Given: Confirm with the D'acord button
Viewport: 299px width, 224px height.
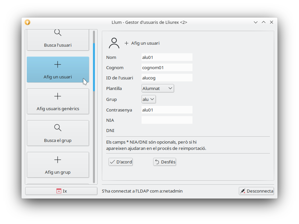Looking at the screenshot, I should point(121,162).
